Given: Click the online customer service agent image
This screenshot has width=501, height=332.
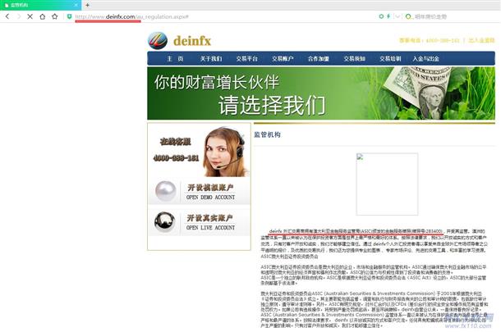Looking at the screenshot, I should (x=225, y=152).
